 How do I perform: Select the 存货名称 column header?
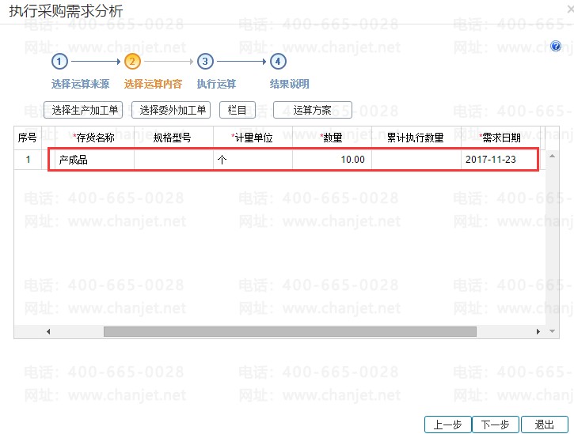[x=94, y=138]
